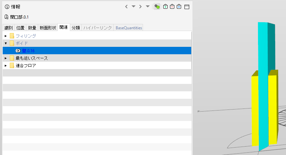Open the 断面形状 tab

pyautogui.click(x=48, y=28)
